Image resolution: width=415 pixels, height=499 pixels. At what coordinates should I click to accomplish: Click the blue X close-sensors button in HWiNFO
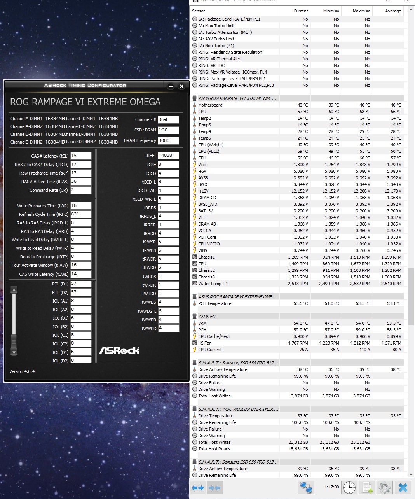click(x=403, y=487)
